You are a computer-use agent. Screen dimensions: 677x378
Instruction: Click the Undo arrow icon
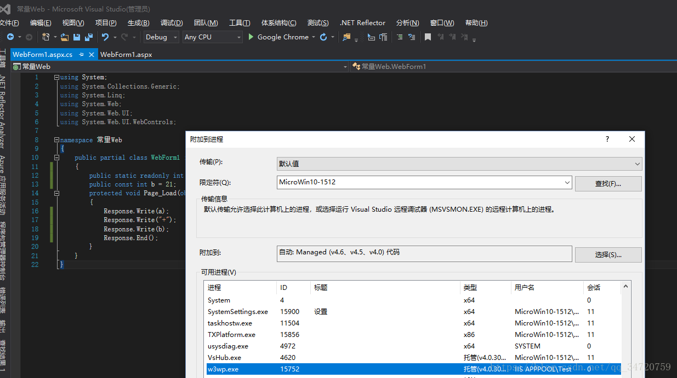(105, 37)
